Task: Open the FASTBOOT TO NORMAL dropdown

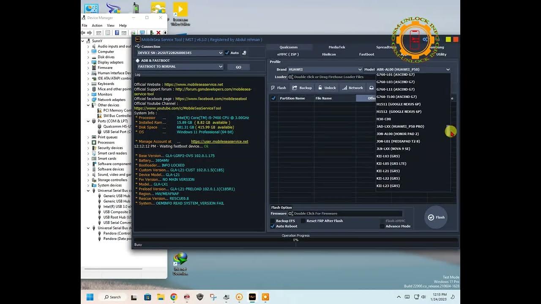Action: click(x=180, y=66)
